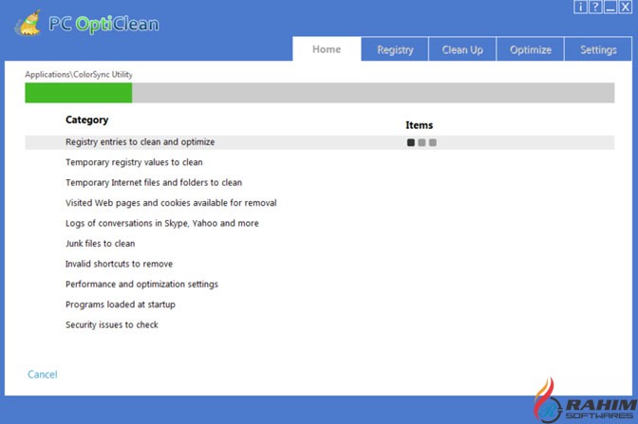Select Programs loaded at startup row

pos(120,304)
